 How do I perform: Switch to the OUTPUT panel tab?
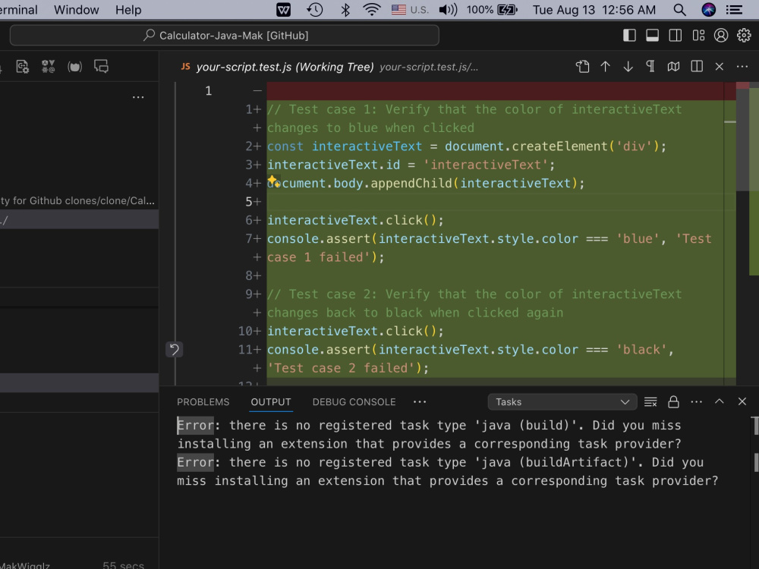pyautogui.click(x=271, y=402)
